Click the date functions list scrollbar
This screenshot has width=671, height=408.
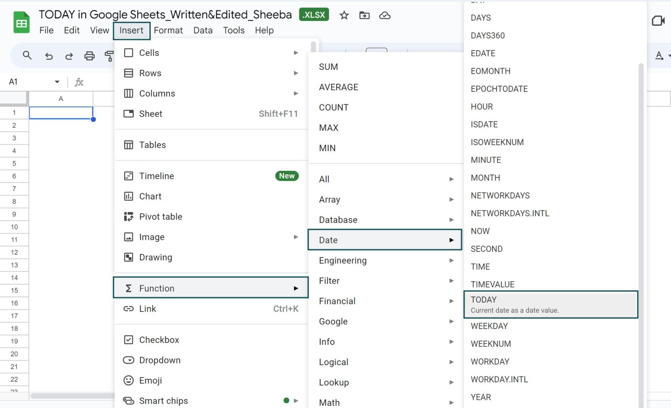[x=641, y=236]
